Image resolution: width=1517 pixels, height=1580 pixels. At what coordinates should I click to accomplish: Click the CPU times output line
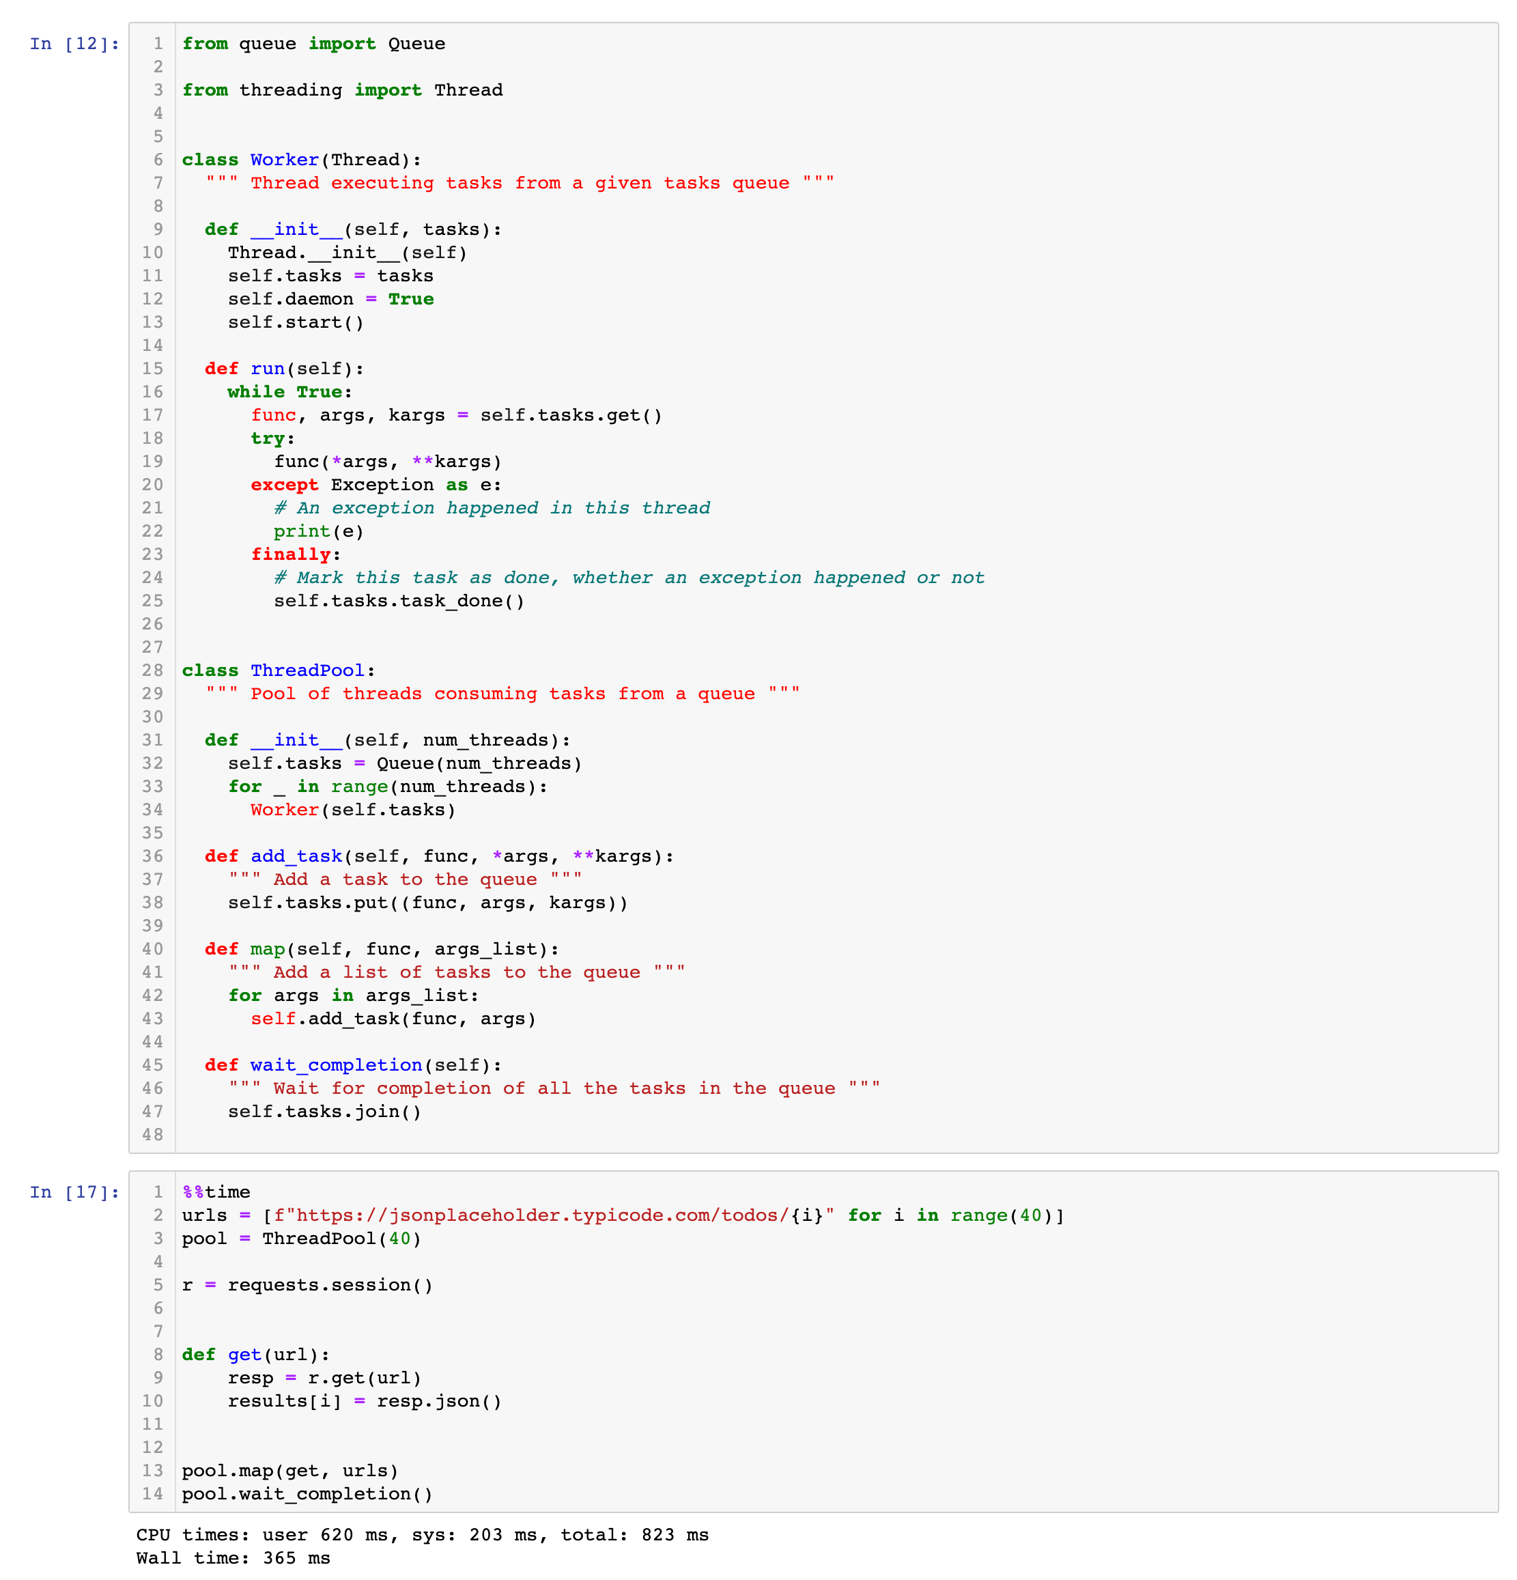pyautogui.click(x=421, y=1534)
